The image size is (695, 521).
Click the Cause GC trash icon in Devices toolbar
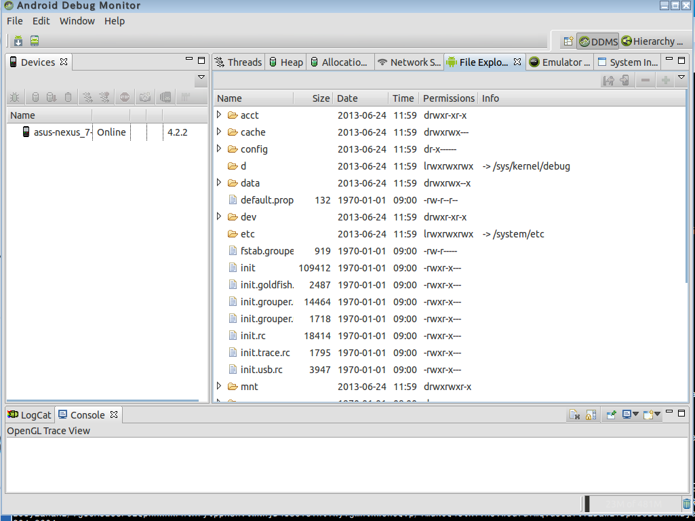click(x=68, y=97)
